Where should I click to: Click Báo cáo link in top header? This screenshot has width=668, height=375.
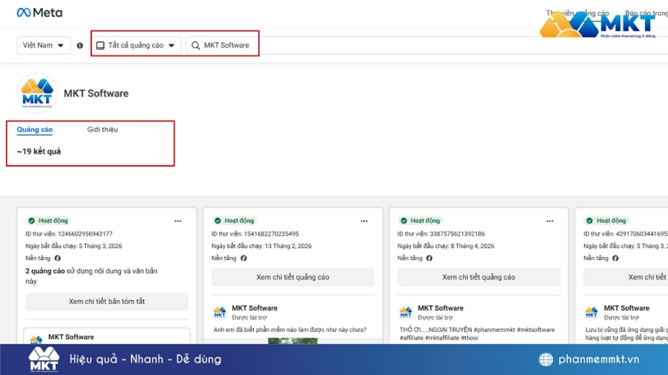coord(646,13)
